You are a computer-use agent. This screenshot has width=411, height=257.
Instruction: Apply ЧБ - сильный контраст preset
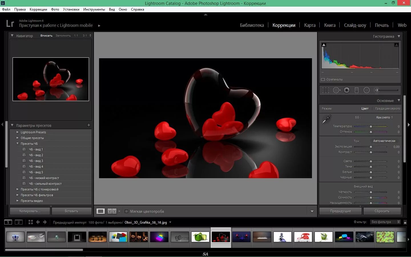coord(45,184)
